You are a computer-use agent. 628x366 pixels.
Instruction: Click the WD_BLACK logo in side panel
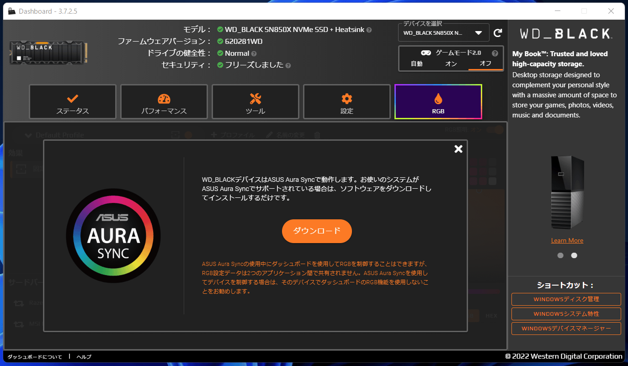pos(566,33)
